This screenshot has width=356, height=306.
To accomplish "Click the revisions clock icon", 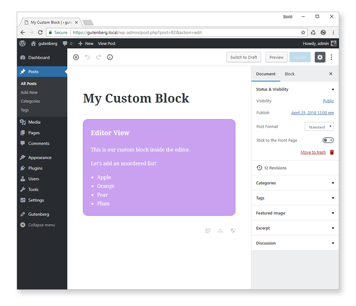I will (x=259, y=168).
